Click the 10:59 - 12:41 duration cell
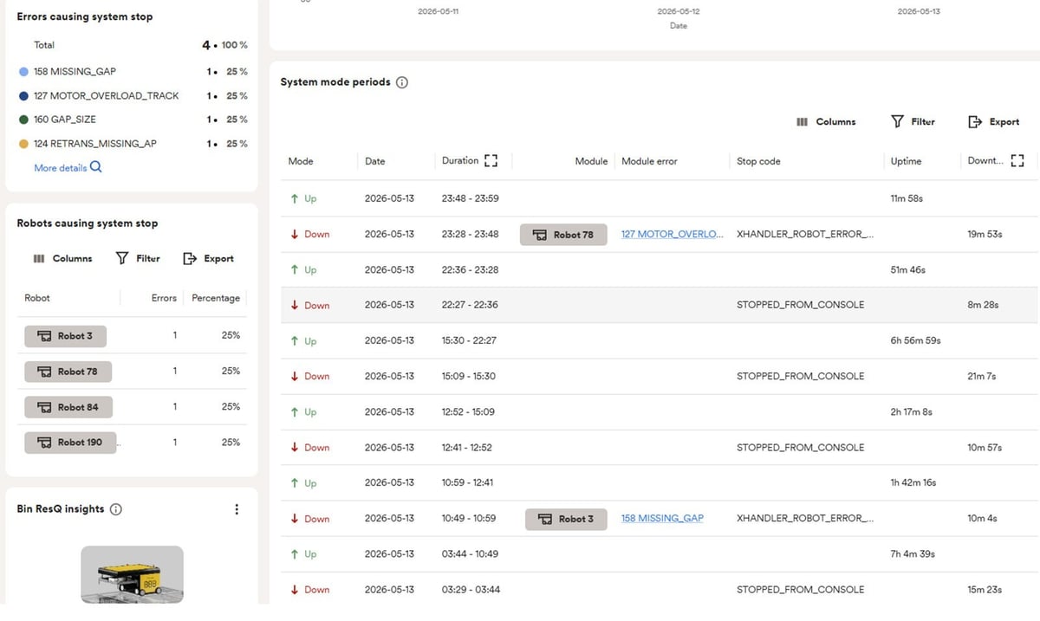 pos(467,483)
